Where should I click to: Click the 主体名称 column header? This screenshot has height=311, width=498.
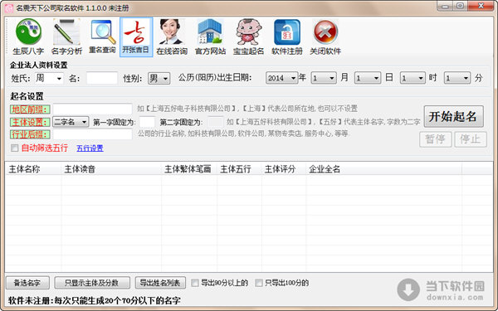pos(33,169)
